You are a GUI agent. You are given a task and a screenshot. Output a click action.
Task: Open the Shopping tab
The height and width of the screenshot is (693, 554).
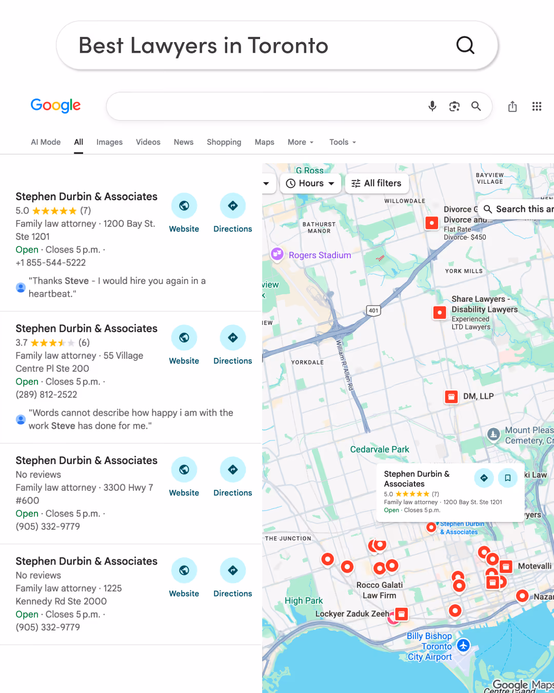click(x=224, y=142)
